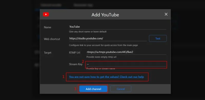Image resolution: width=205 pixels, height=100 pixels.
Task: Click the 'Provide none-empty rtmp url' hint
Action: point(101,57)
